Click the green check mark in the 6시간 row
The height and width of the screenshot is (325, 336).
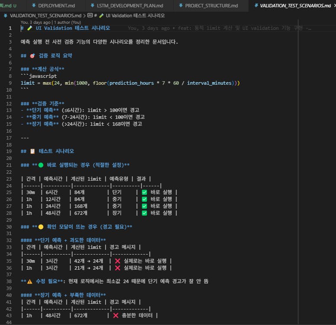[x=144, y=192]
